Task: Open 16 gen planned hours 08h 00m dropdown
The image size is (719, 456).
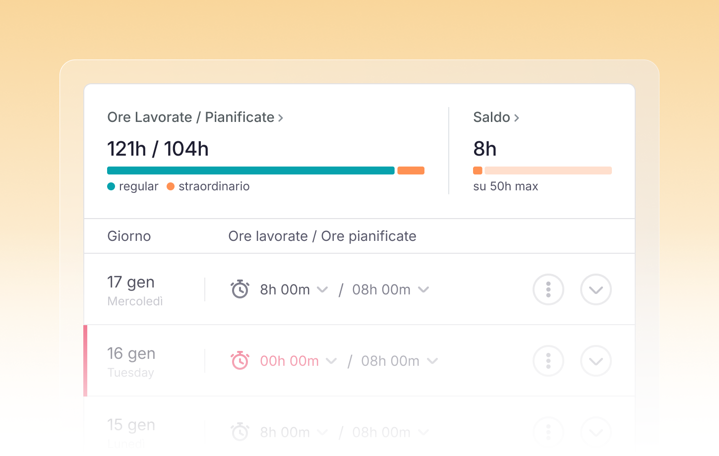Action: [x=432, y=361]
